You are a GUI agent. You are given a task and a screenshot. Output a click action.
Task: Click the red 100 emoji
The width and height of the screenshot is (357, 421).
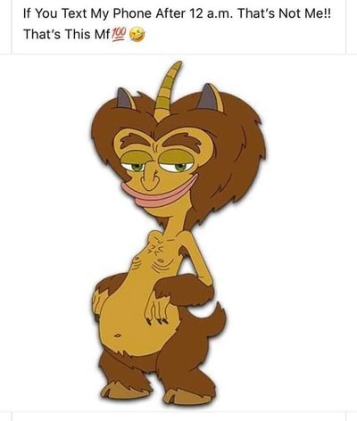(x=119, y=35)
